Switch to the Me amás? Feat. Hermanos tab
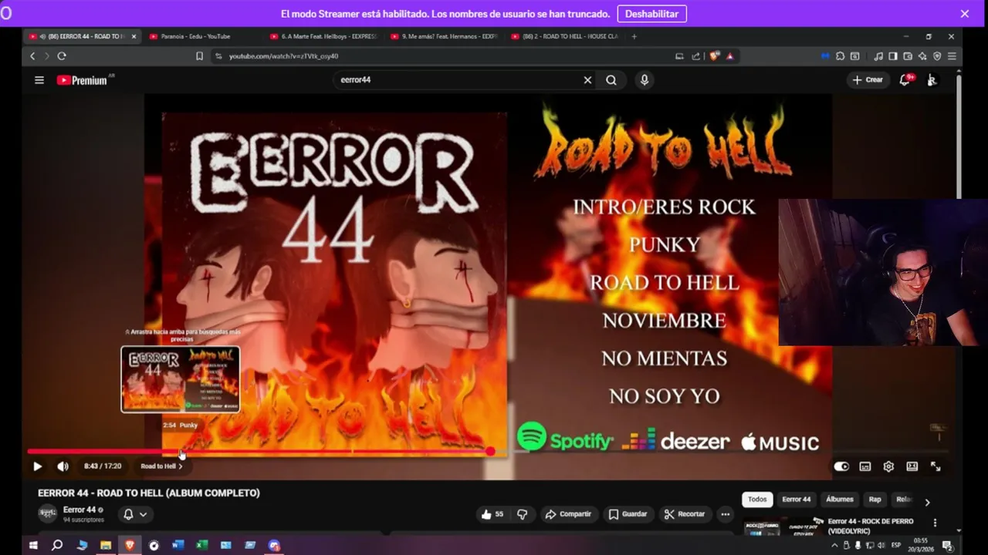Image resolution: width=988 pixels, height=555 pixels. tap(444, 36)
